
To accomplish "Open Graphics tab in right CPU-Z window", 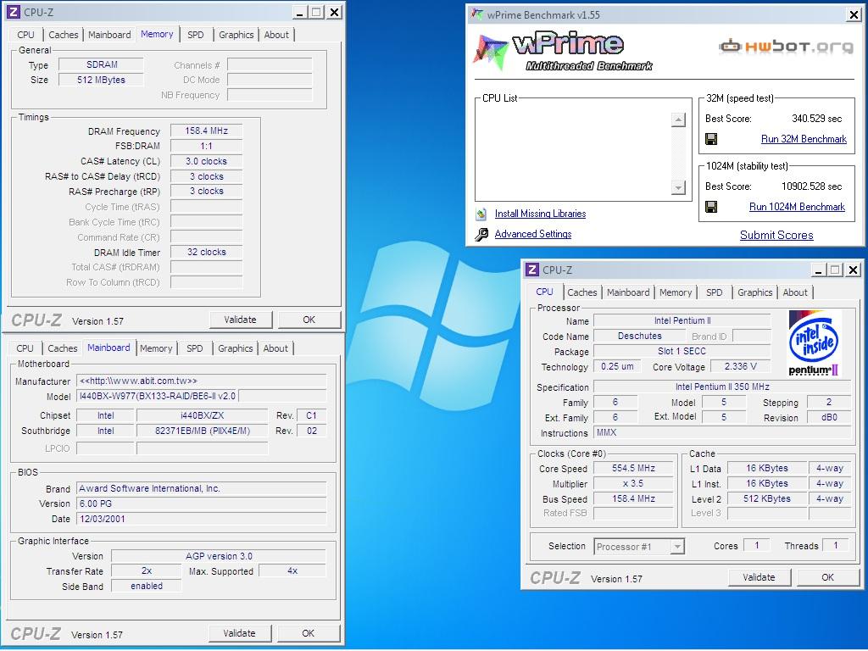I will click(x=754, y=292).
